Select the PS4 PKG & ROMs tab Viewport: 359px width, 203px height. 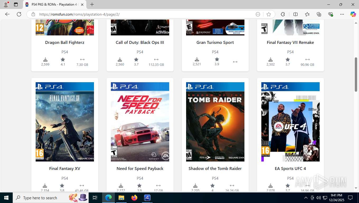coord(55,4)
